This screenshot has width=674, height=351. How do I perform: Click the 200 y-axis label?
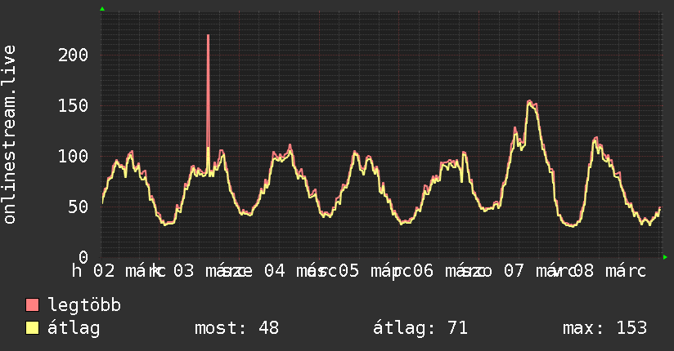73,55
